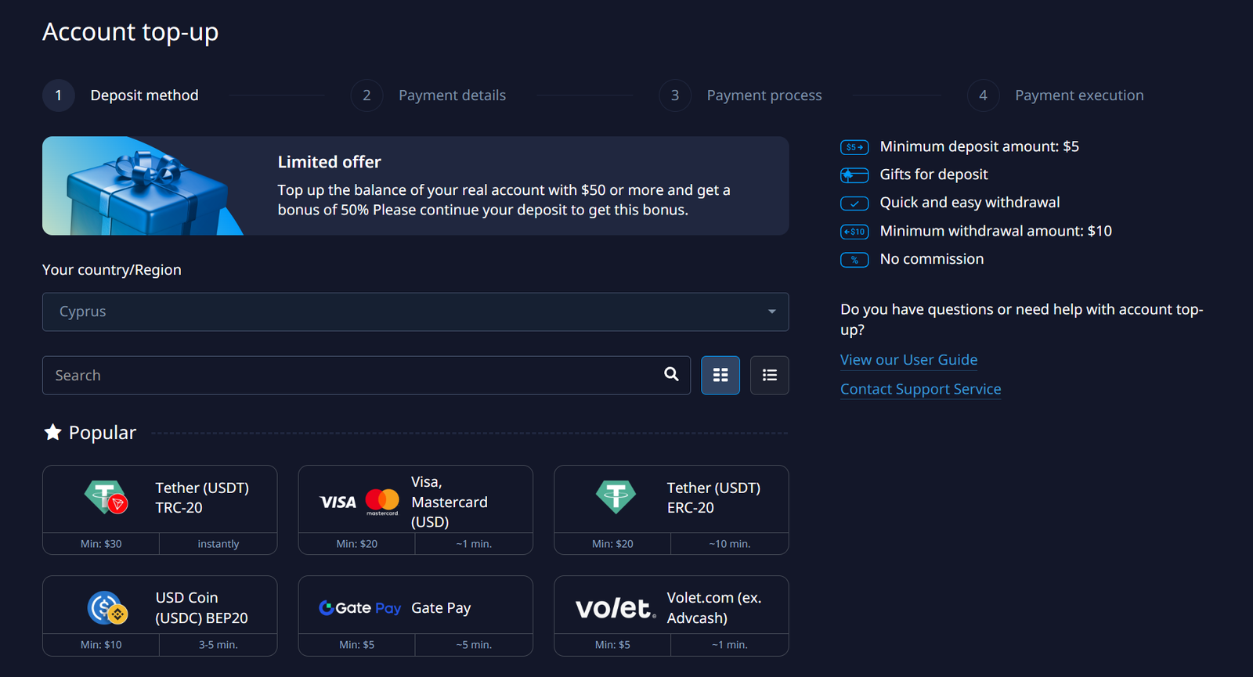Click 'Min: $5' on the Gate Pay card

[357, 645]
